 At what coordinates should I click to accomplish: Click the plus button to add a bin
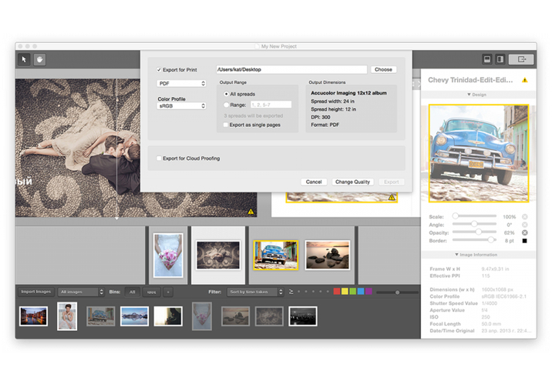coord(169,292)
